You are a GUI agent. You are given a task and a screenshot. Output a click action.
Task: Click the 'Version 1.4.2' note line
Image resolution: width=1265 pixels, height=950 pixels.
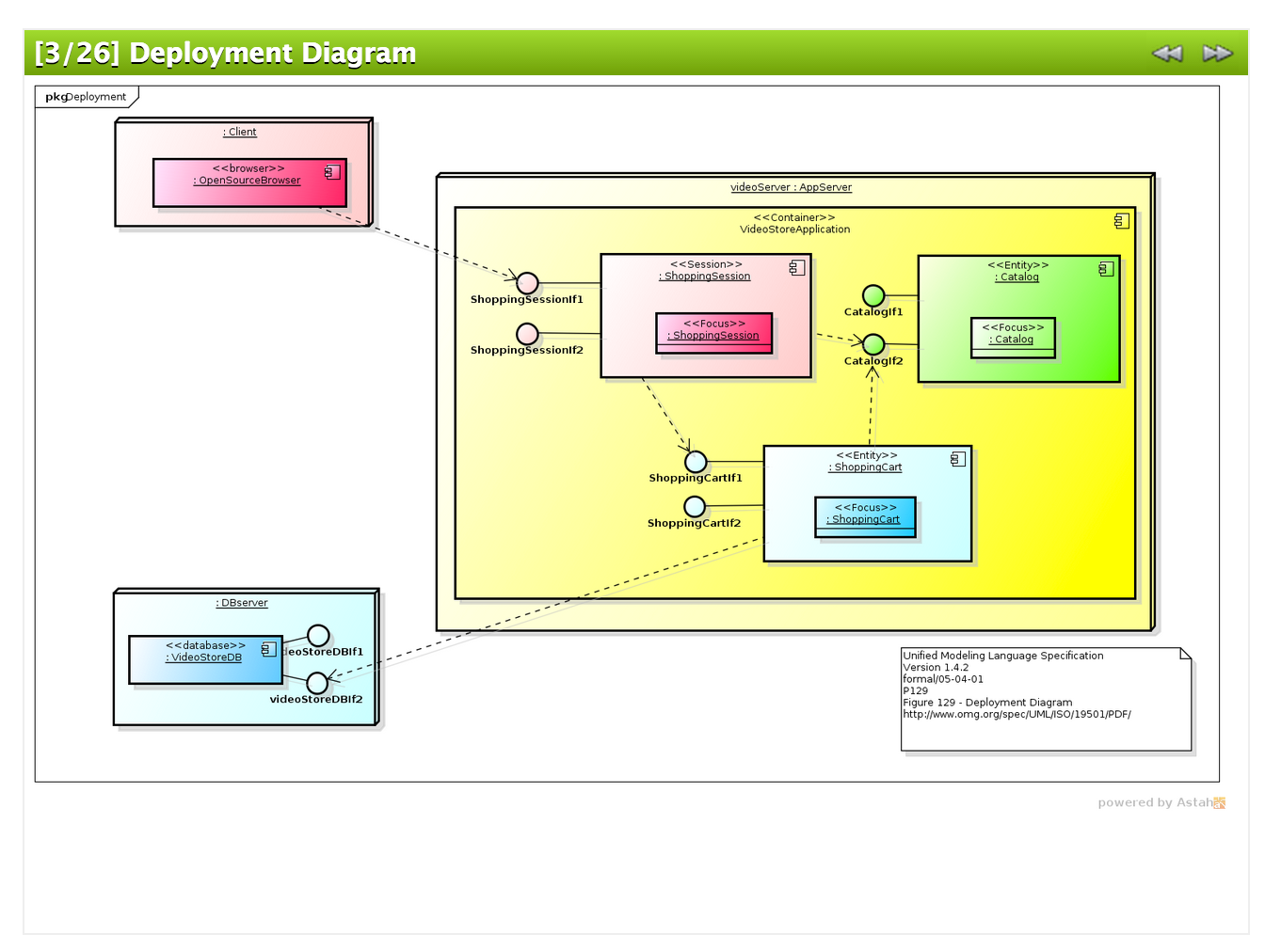(x=936, y=668)
